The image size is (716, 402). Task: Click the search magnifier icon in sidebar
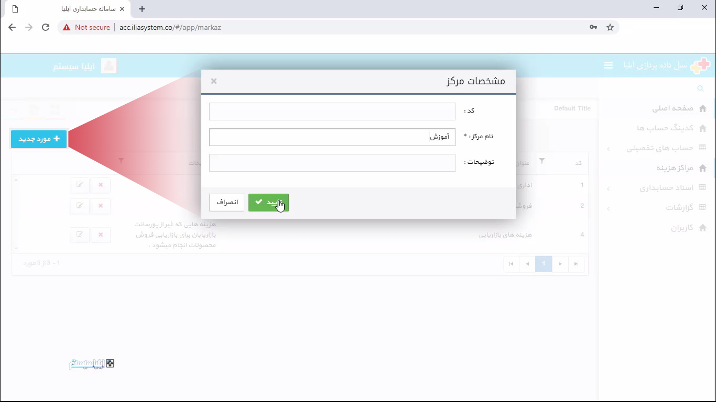pyautogui.click(x=701, y=89)
